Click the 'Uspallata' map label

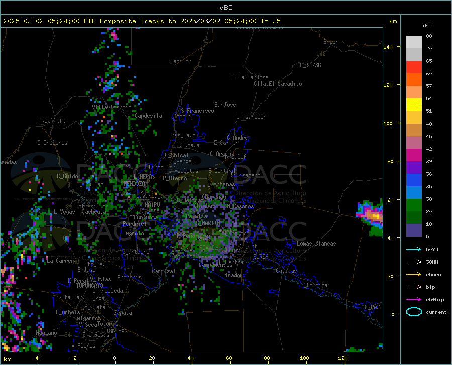coord(52,121)
